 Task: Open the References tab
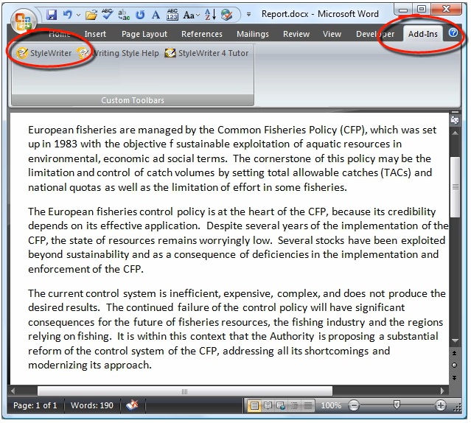click(202, 34)
